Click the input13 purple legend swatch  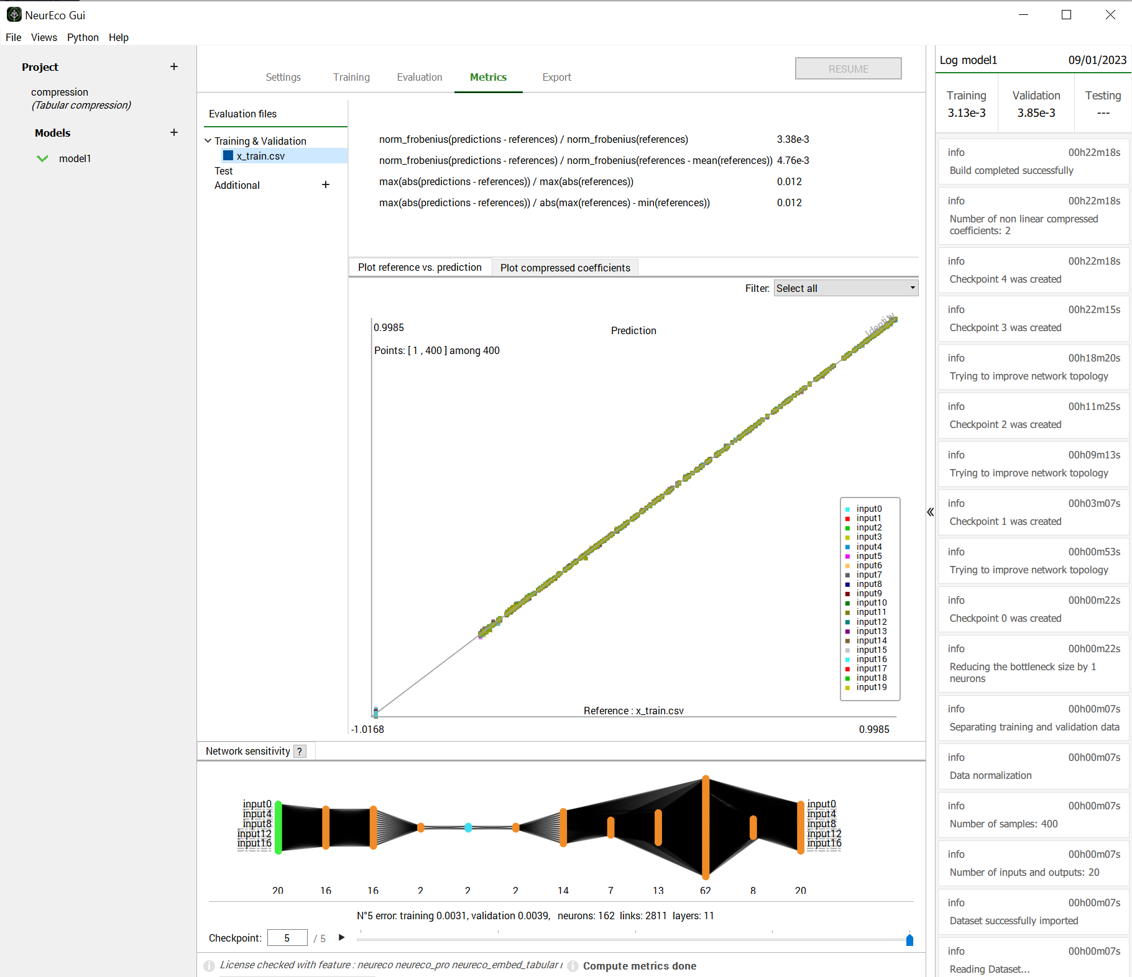(x=847, y=632)
